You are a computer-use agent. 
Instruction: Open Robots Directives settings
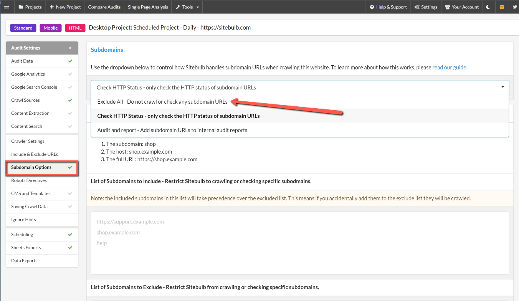pyautogui.click(x=42, y=180)
